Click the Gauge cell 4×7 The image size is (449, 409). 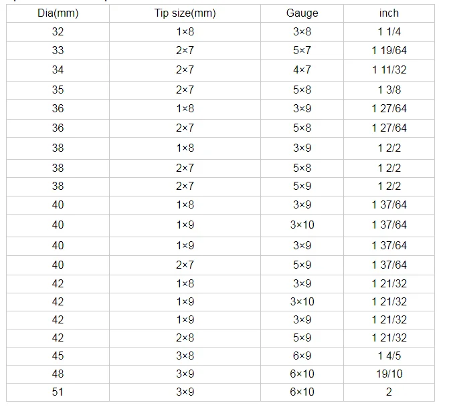[302, 70]
